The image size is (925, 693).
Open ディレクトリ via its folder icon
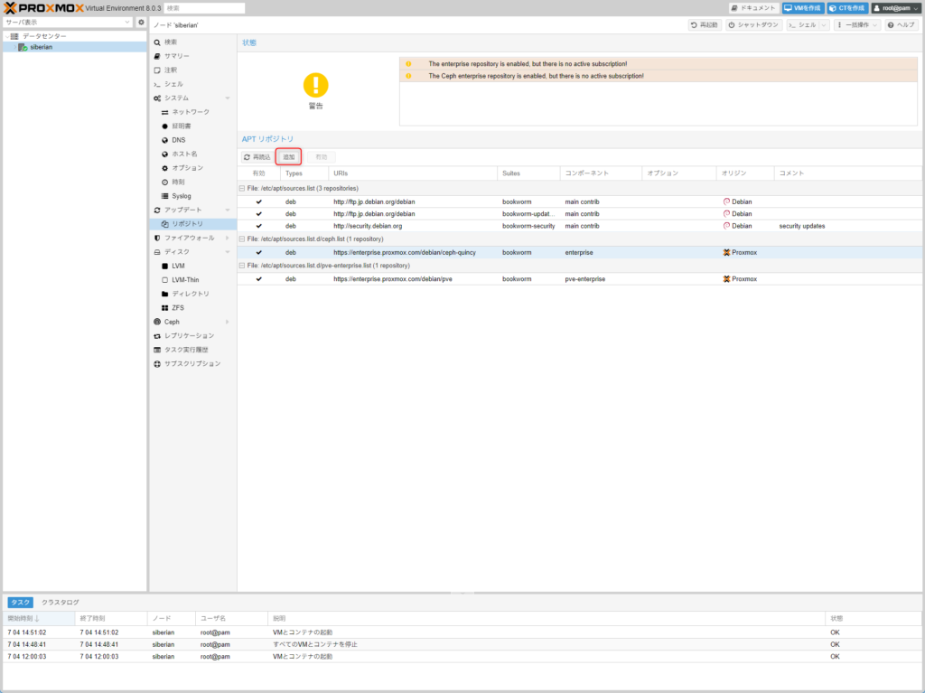[x=164, y=294]
